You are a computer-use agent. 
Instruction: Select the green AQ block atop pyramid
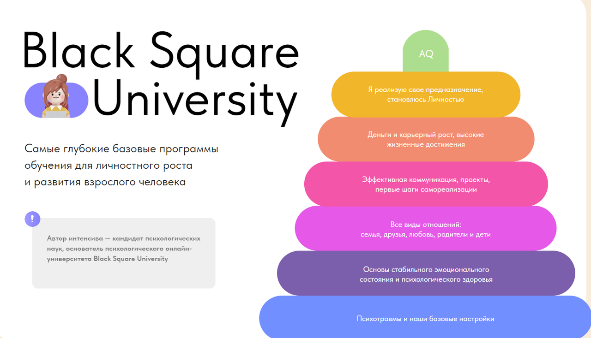[x=425, y=53]
